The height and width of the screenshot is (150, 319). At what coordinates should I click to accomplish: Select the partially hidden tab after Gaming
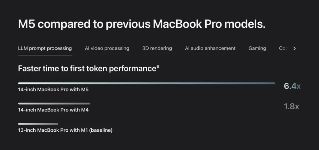point(283,48)
